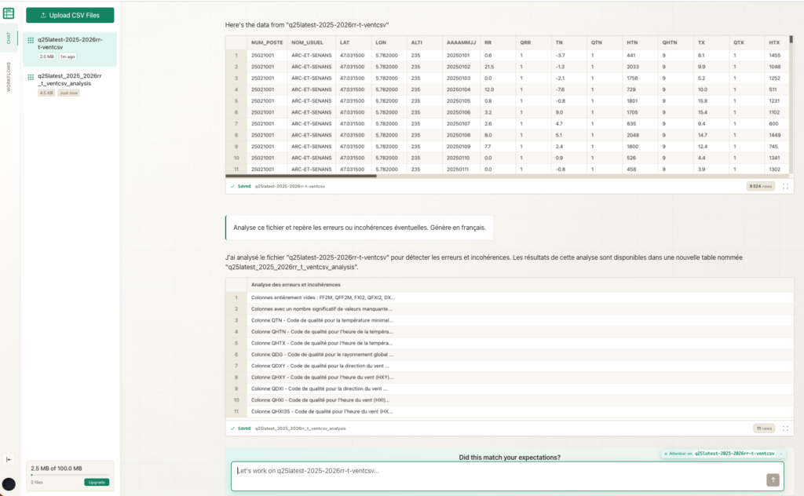Click the NOM_USUEL column header
This screenshot has height=496, width=804.
click(305, 42)
